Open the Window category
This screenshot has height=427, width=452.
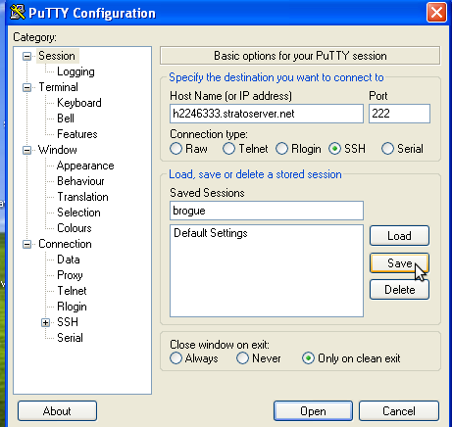58,150
